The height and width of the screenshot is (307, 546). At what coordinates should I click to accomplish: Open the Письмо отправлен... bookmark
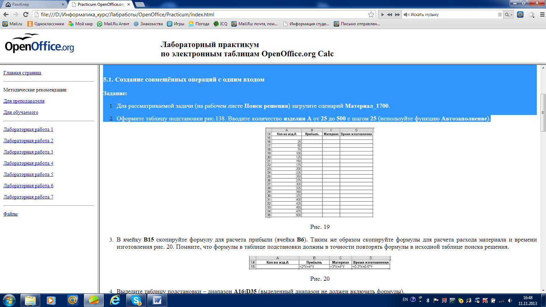357,24
